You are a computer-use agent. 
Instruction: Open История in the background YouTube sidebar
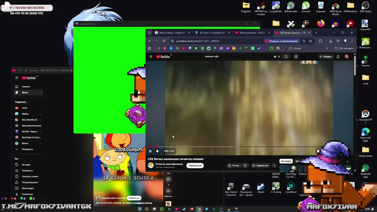pos(28,165)
